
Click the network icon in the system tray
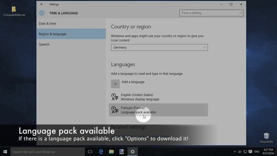point(245,152)
